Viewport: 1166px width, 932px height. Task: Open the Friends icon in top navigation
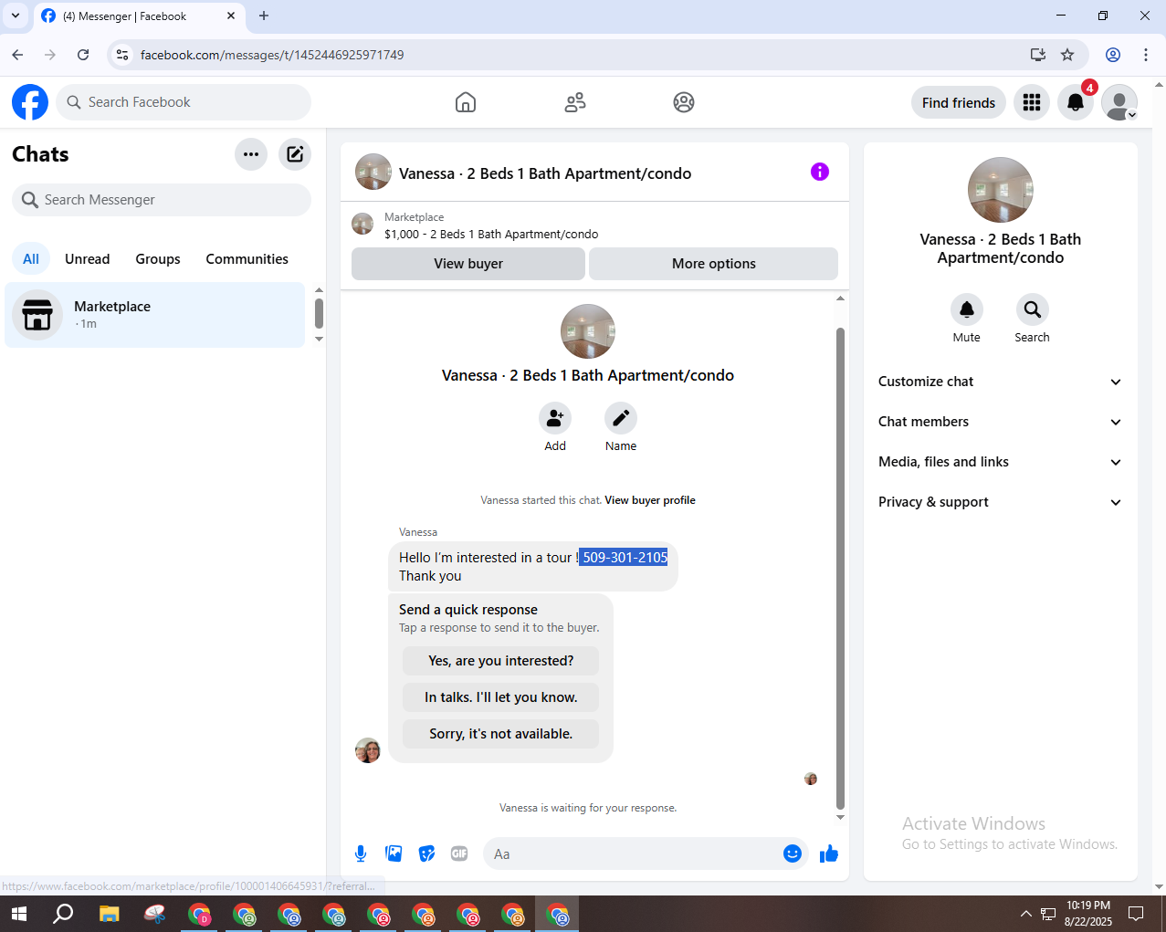(x=575, y=102)
